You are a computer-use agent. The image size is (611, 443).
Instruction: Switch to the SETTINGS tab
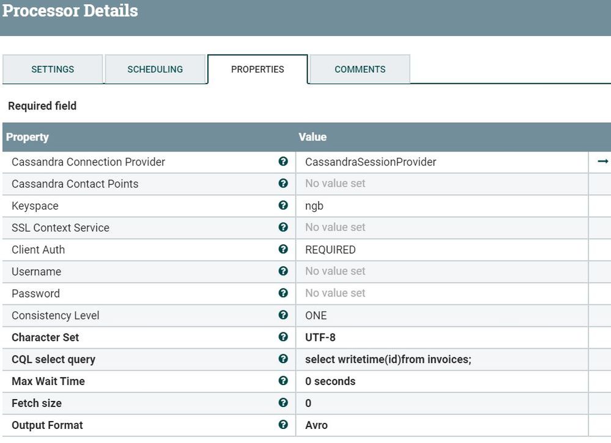(53, 69)
